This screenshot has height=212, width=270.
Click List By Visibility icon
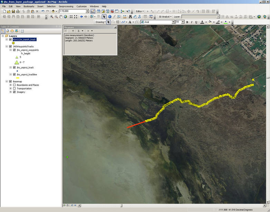[12, 31]
